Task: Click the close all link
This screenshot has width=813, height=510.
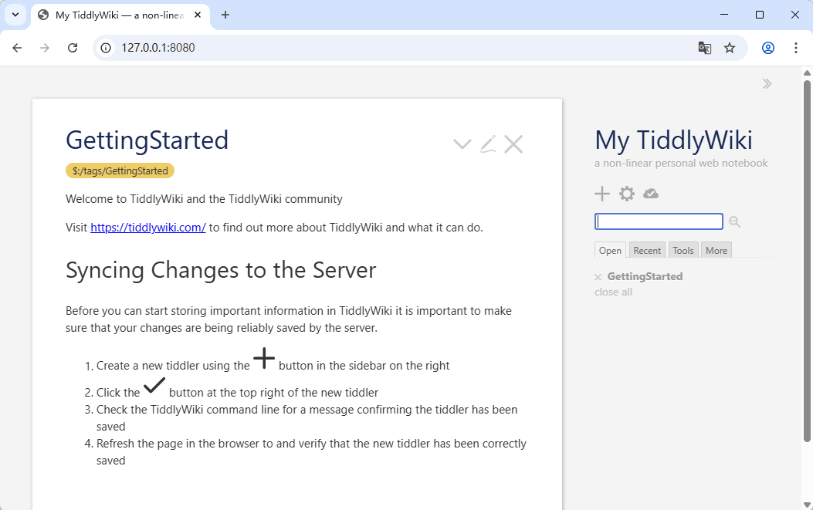Action: coord(613,292)
